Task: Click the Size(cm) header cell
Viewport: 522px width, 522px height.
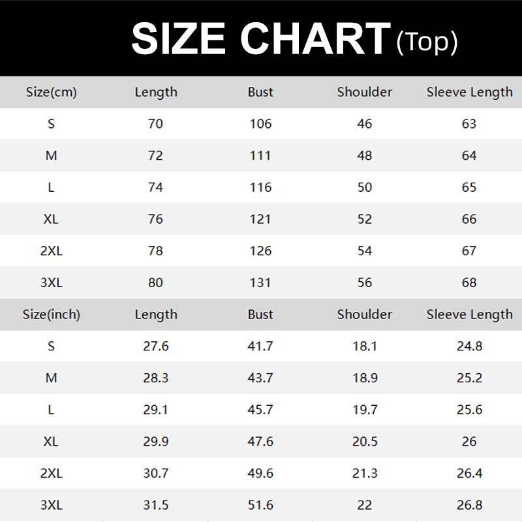Action: point(51,92)
